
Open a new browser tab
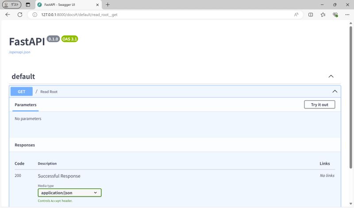point(108,4)
